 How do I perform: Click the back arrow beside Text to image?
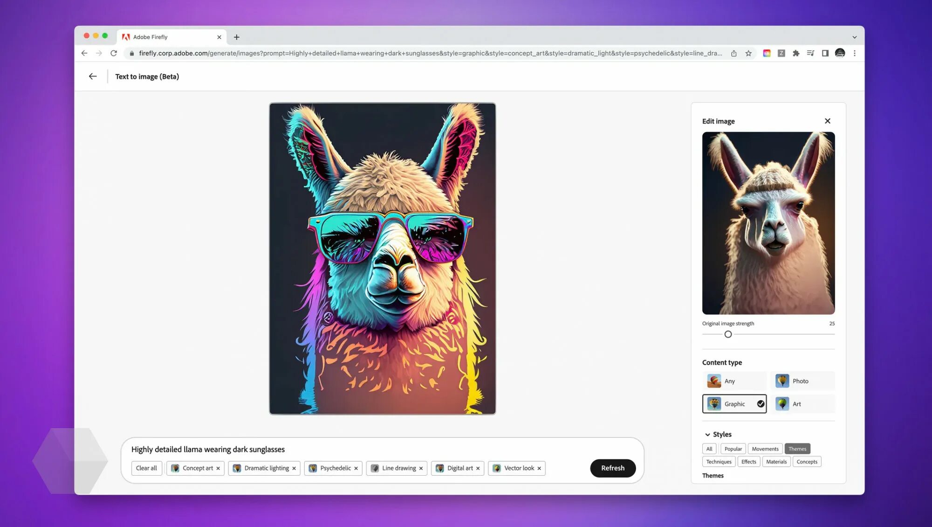(93, 76)
